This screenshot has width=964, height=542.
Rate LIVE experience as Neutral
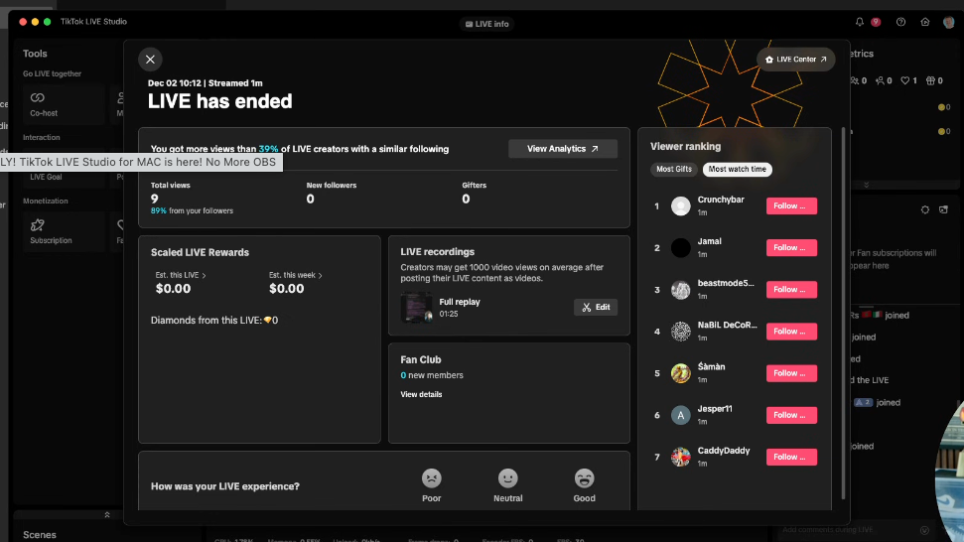pos(508,484)
